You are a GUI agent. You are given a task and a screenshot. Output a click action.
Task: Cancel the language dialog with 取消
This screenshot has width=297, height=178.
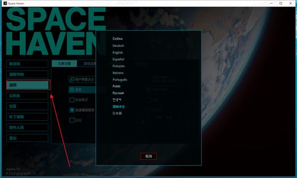pos(148,156)
